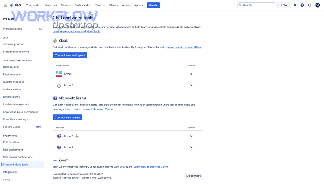Expand the Teams dropdown in the top bar

coord(100,5)
